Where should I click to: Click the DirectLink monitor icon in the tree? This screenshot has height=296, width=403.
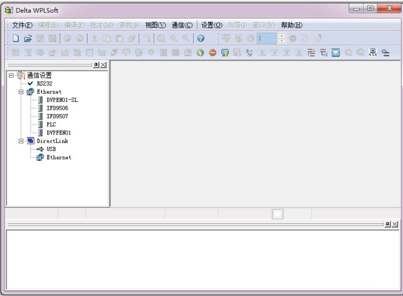click(31, 141)
